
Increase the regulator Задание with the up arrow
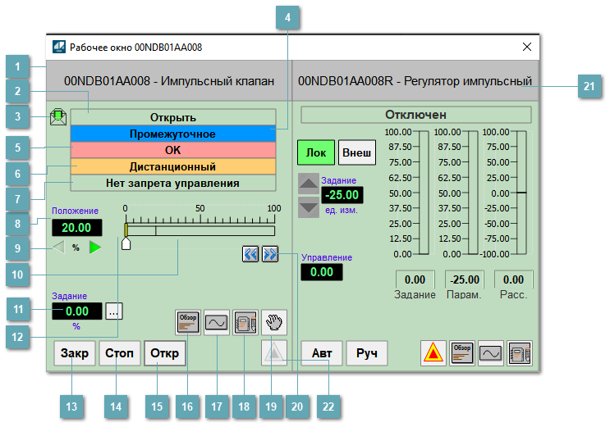(x=308, y=186)
